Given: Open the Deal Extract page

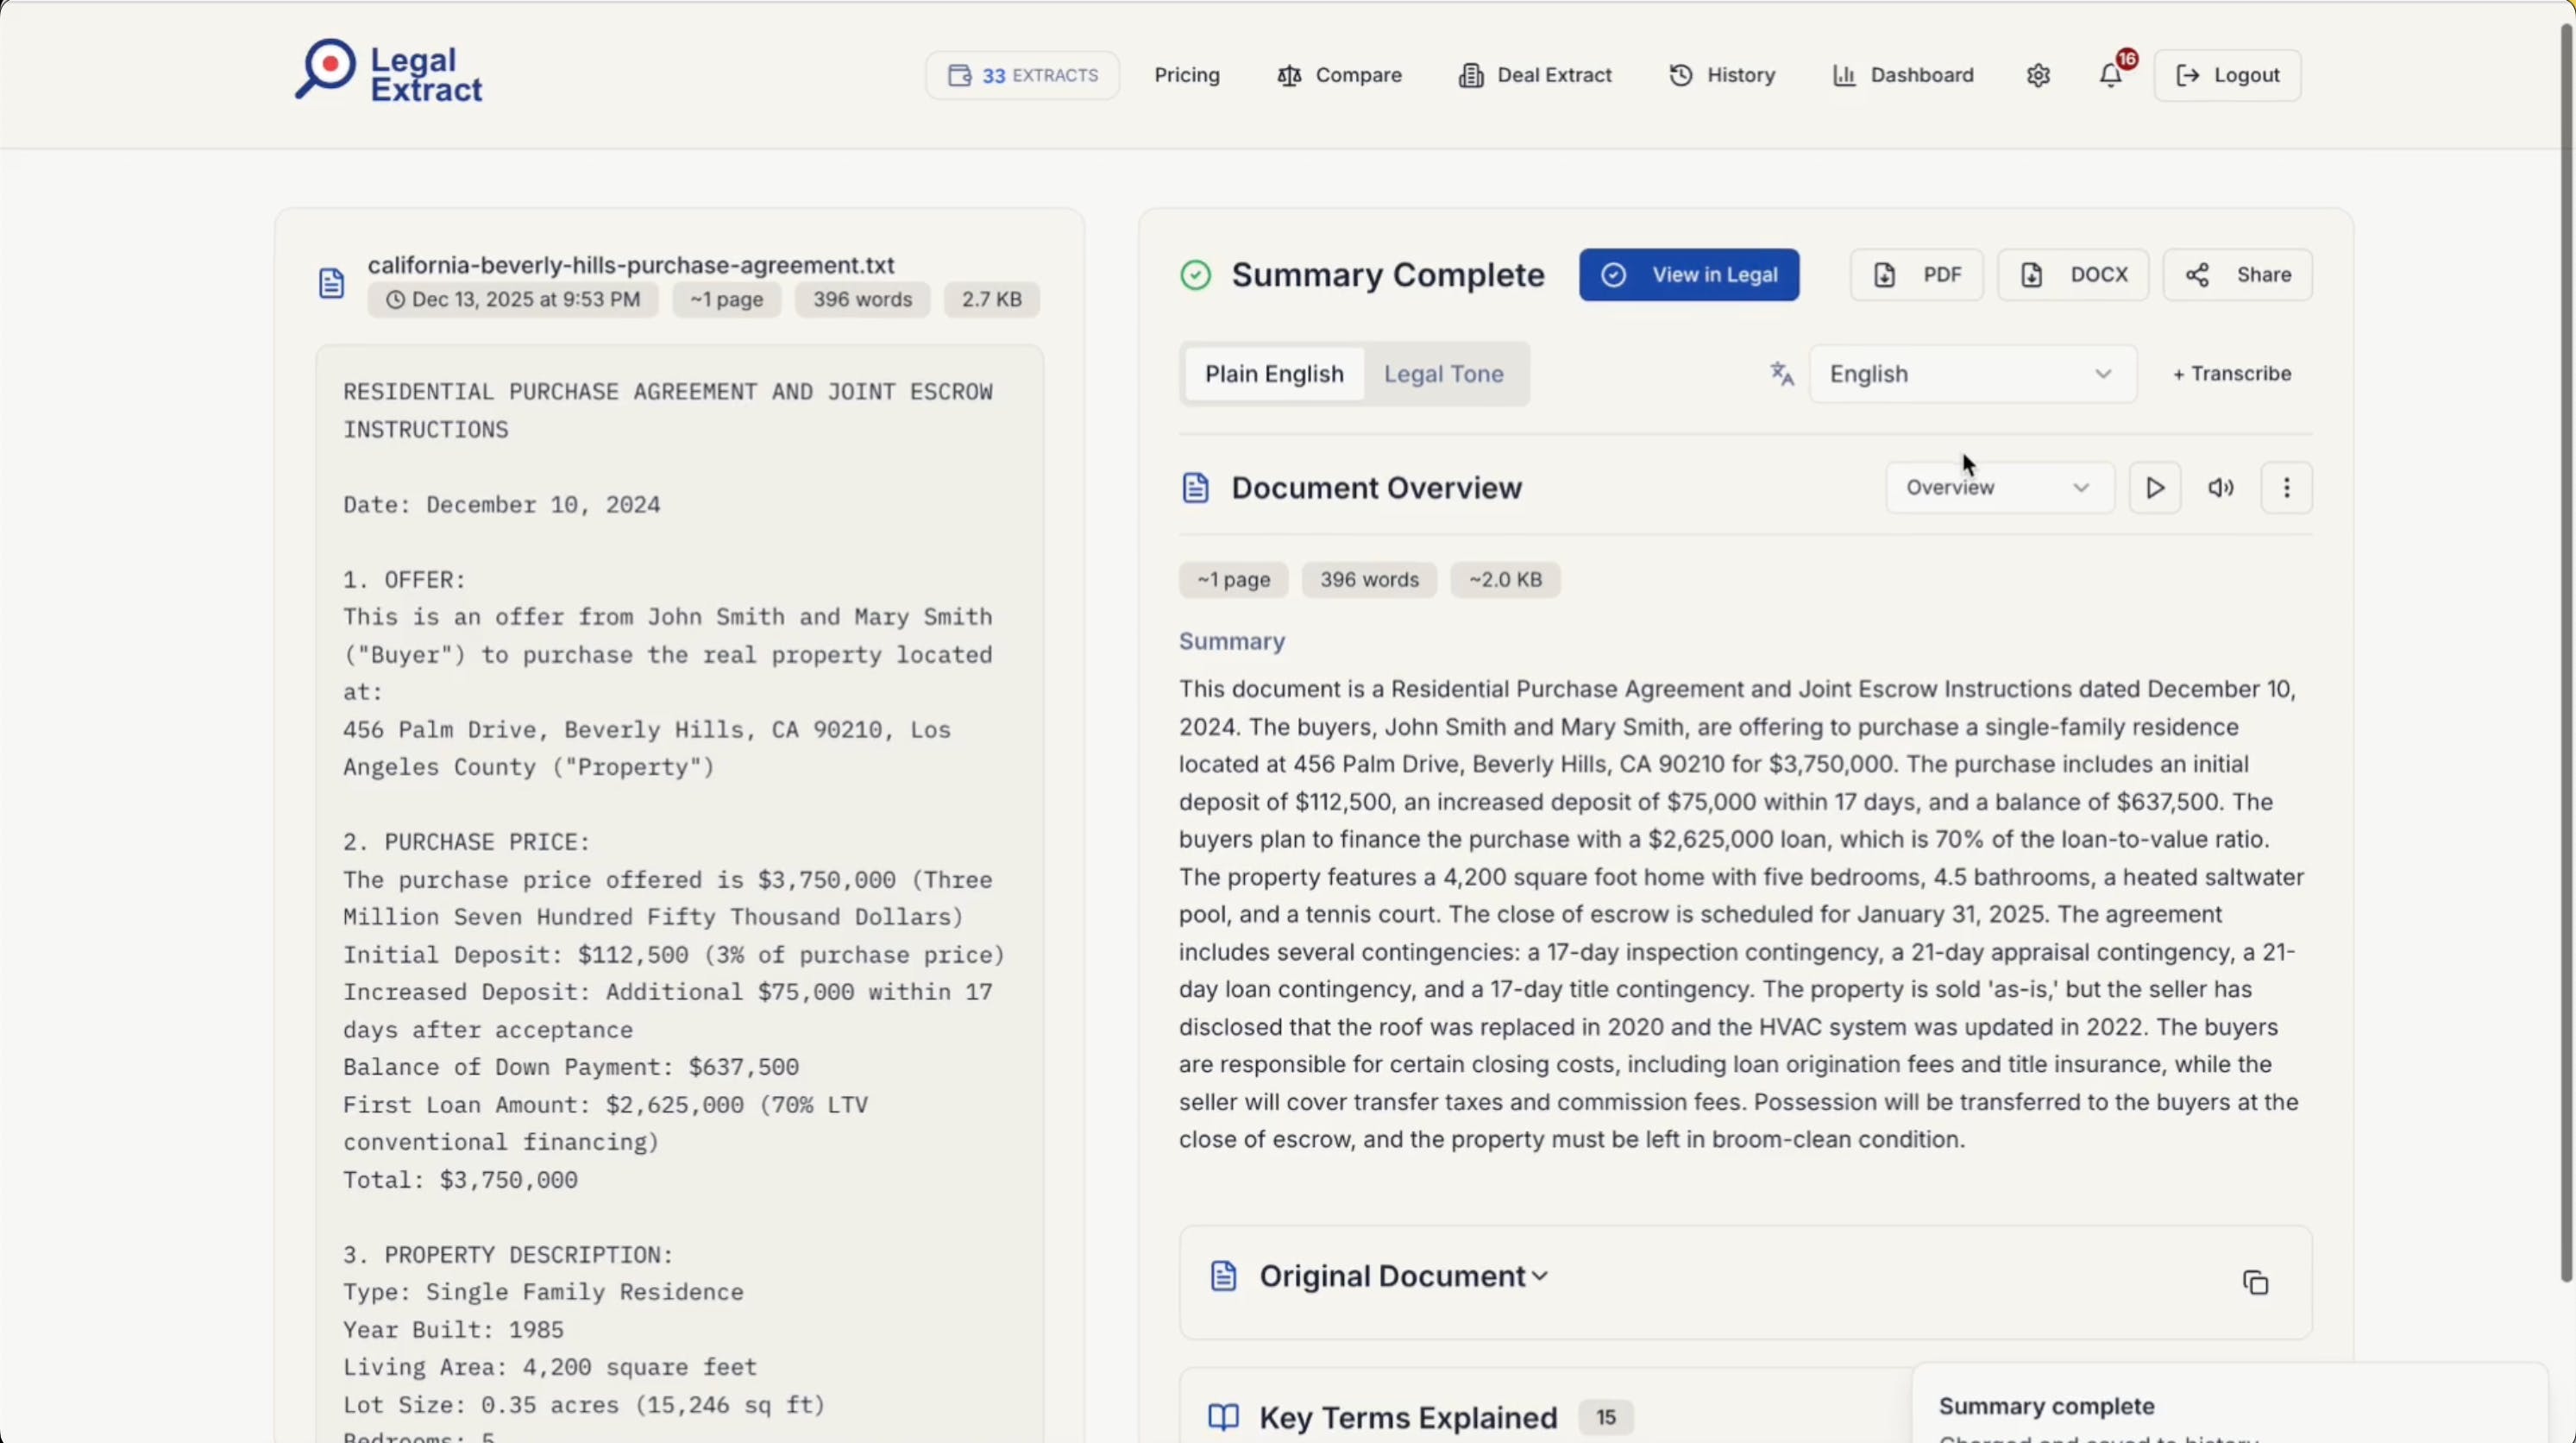Looking at the screenshot, I should click(x=1535, y=75).
